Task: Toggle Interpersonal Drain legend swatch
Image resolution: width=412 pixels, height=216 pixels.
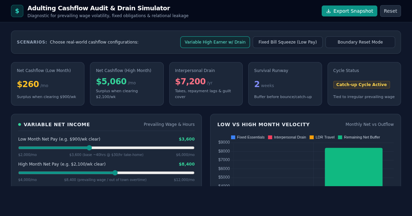Action: (270, 137)
